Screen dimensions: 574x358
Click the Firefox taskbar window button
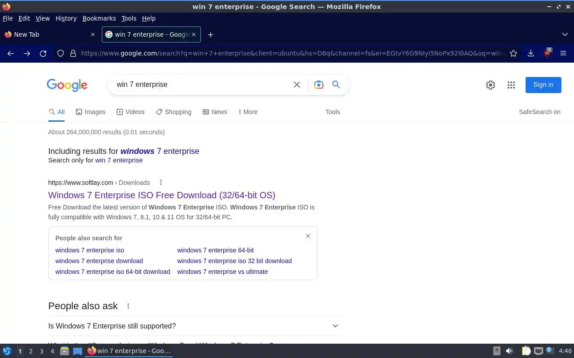coord(130,351)
